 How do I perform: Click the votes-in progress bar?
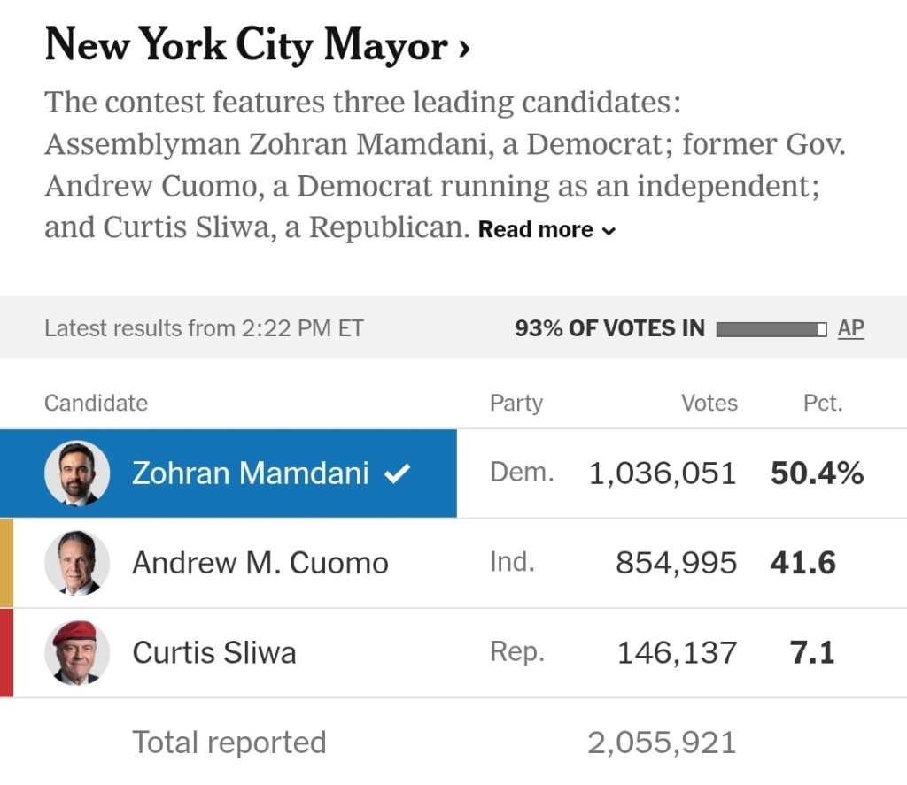[x=771, y=329]
